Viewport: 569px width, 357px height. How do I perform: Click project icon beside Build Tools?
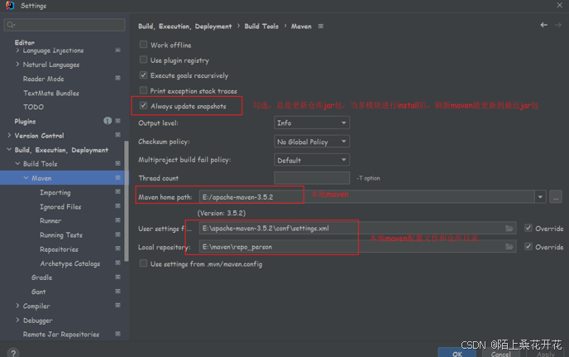click(x=118, y=164)
